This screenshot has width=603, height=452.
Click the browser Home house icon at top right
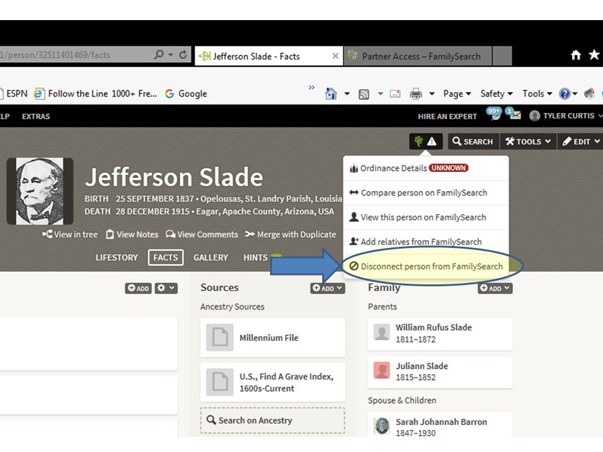pos(576,55)
